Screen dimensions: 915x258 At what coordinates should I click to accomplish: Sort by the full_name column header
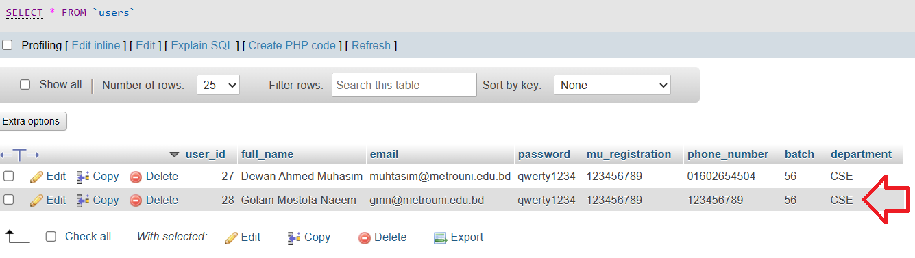coord(267,155)
